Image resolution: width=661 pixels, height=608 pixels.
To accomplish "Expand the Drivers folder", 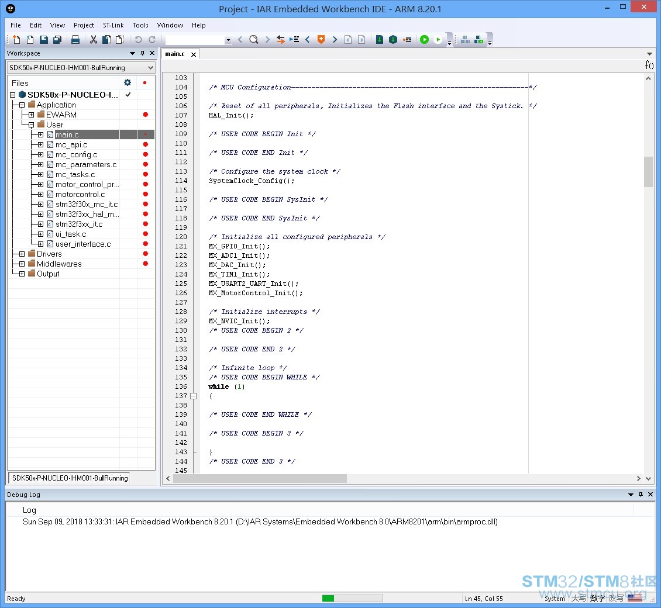I will [x=22, y=254].
